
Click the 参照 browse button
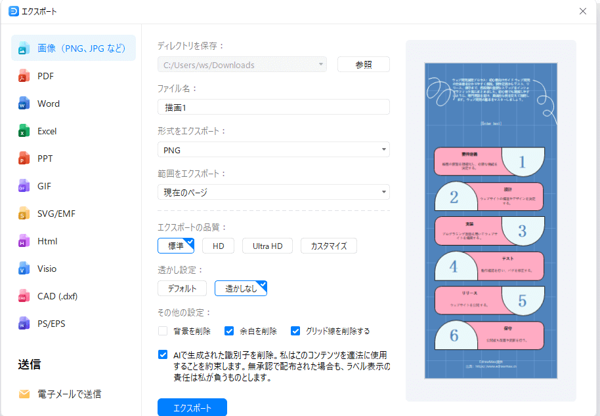tap(363, 64)
